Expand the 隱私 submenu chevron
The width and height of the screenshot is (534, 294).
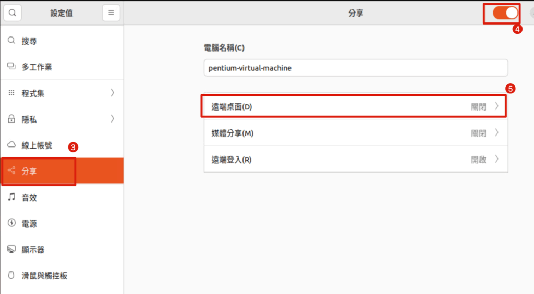112,119
